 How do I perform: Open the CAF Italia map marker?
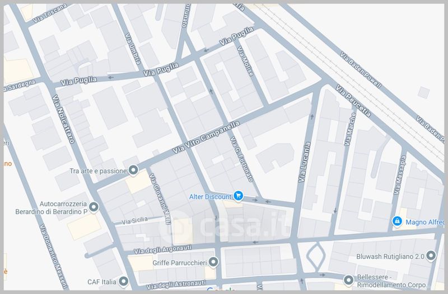(x=124, y=281)
